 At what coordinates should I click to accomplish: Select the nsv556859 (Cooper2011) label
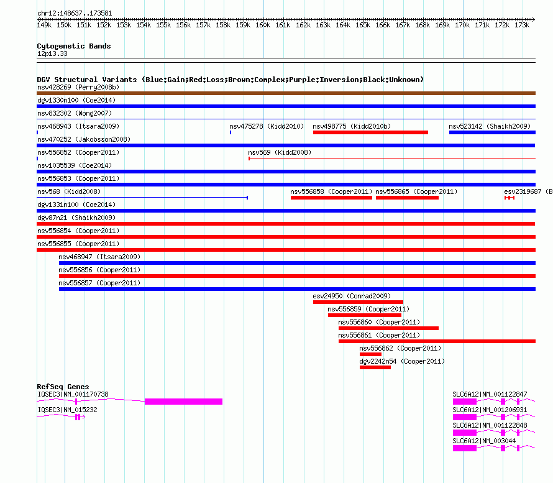pyautogui.click(x=368, y=309)
